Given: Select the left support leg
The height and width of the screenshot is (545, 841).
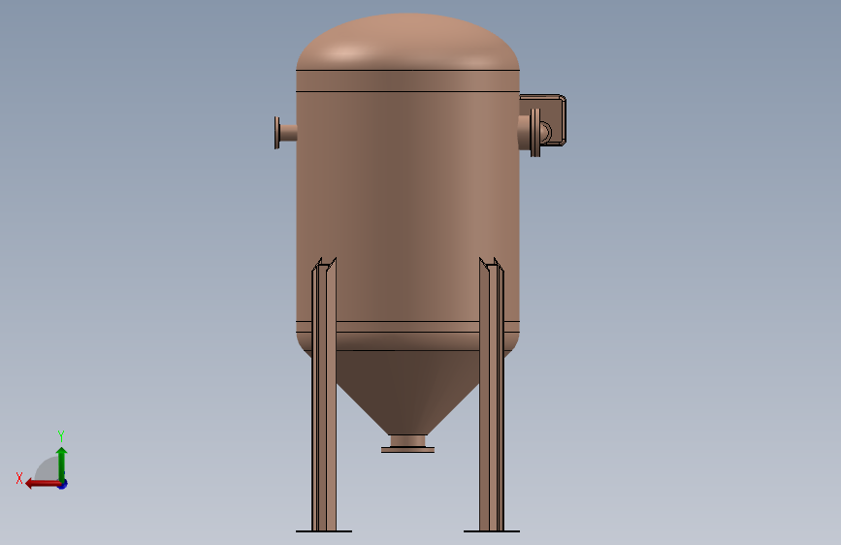Looking at the screenshot, I should click(324, 395).
